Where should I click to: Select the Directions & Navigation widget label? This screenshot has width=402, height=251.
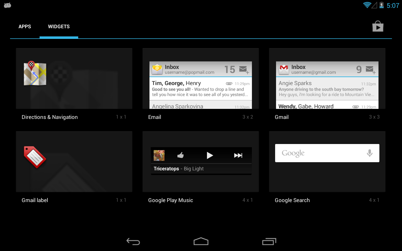(x=50, y=117)
